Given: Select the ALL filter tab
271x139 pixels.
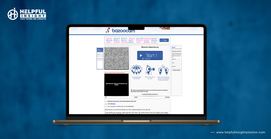Looking at the screenshot, I should pyautogui.click(x=100, y=50).
